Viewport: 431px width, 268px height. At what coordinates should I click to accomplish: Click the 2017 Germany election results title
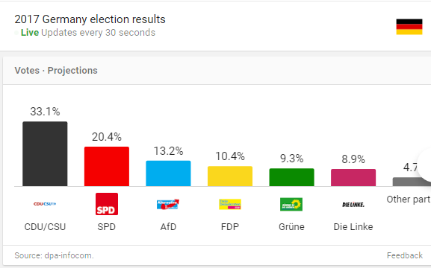[x=90, y=19]
